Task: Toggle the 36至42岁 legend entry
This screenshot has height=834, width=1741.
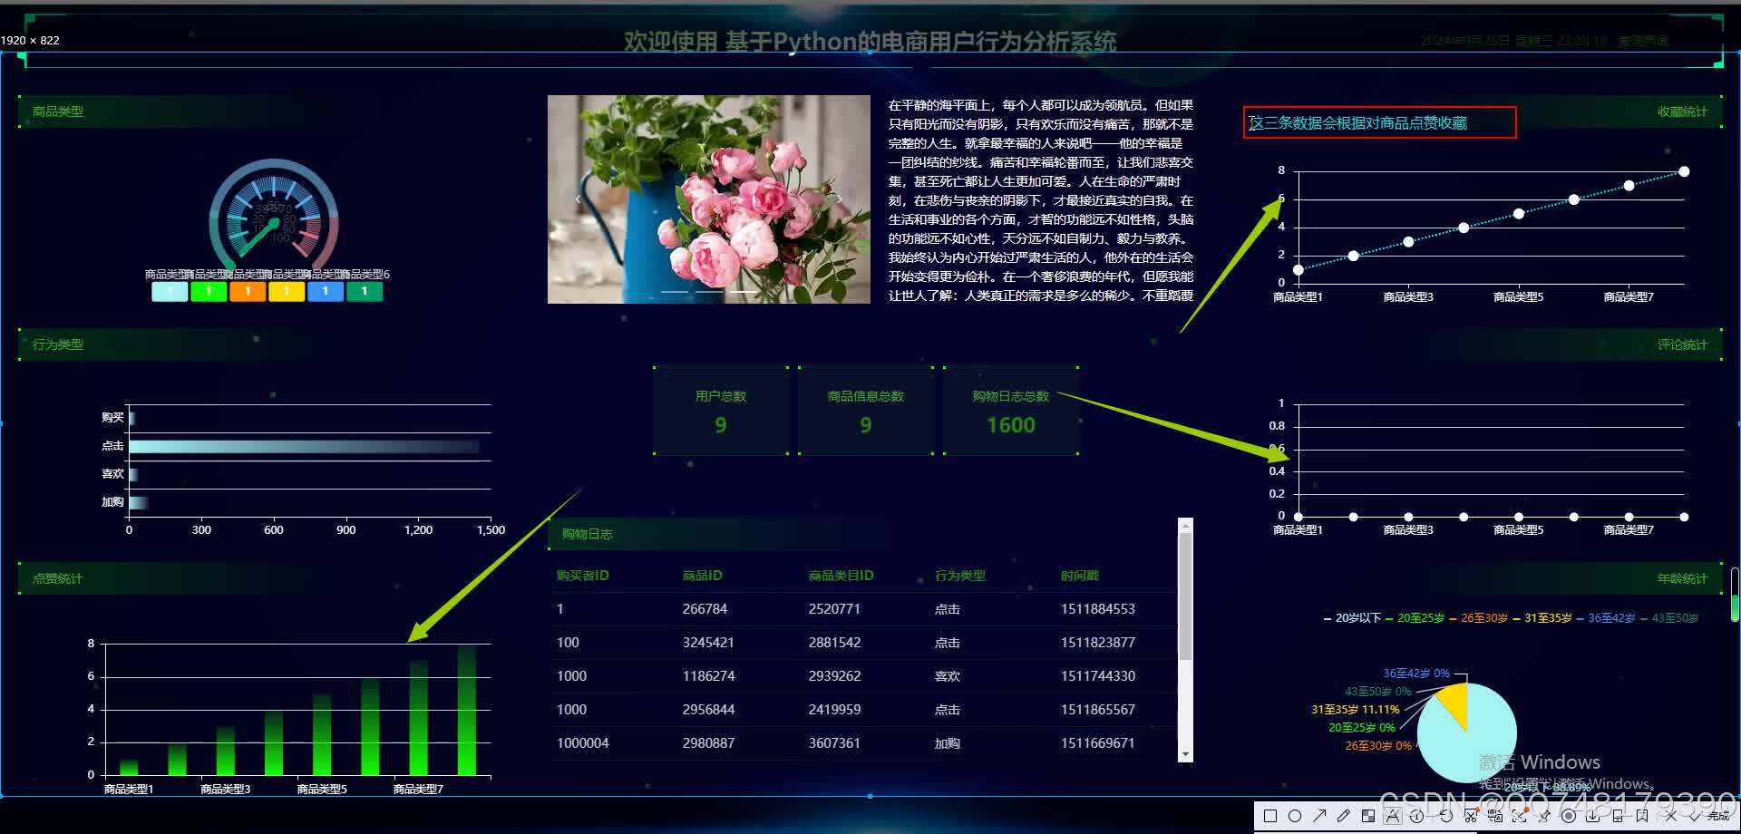Action: point(1605,618)
